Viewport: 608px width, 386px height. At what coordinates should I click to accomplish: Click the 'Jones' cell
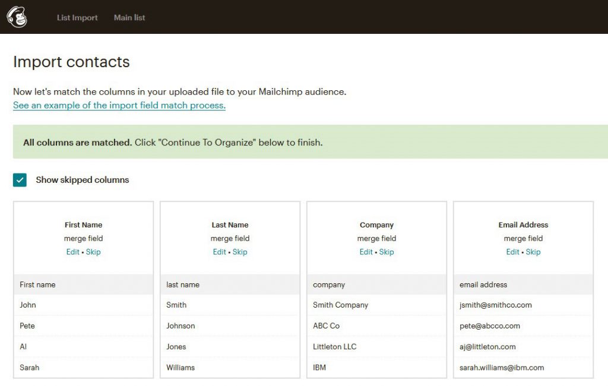coord(230,346)
